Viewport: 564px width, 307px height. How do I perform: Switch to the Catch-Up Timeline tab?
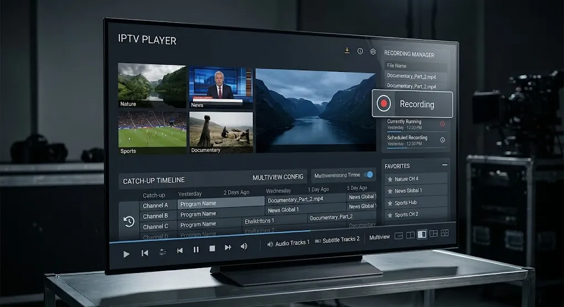point(154,180)
